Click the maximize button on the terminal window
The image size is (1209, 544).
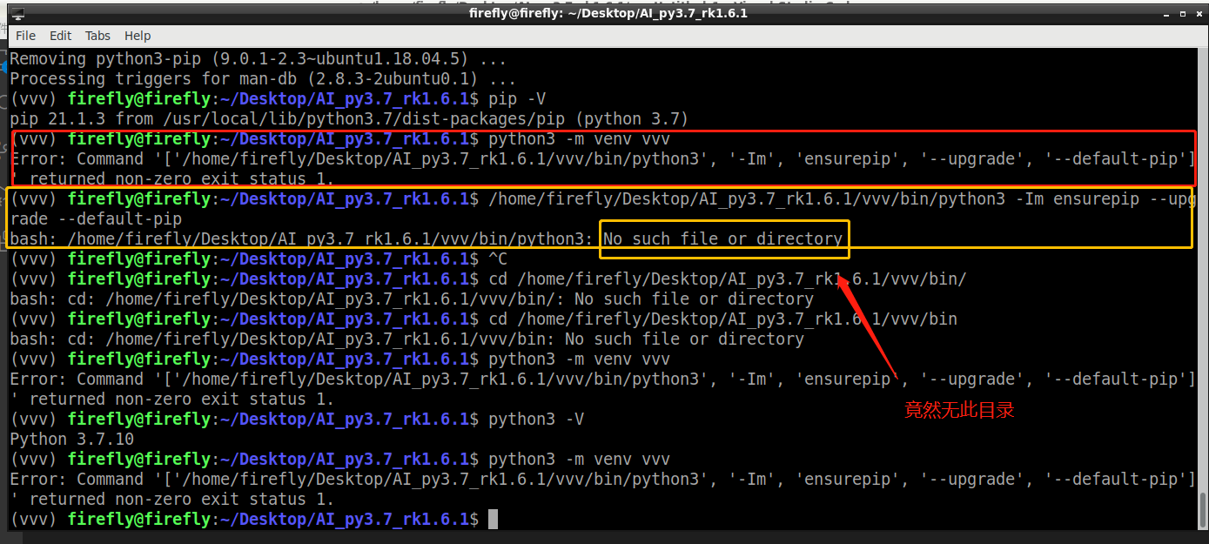point(1181,13)
